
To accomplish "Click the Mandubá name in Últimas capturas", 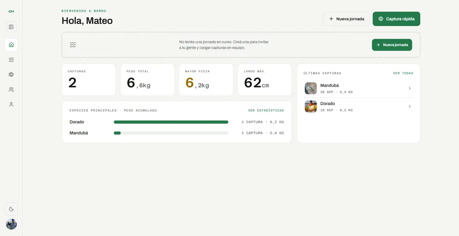I will 329,85.
